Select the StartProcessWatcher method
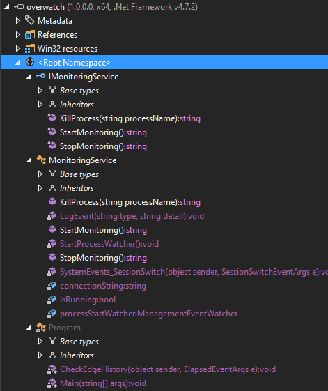Viewport: 328px width, 391px height. 109,244
